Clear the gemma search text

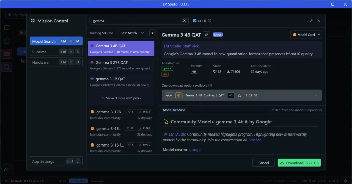184,21
